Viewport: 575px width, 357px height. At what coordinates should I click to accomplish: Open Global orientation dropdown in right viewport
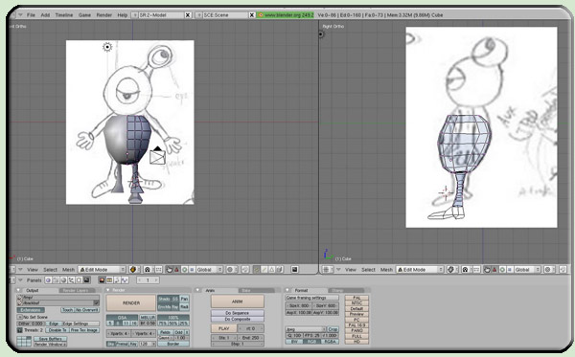pyautogui.click(x=527, y=270)
